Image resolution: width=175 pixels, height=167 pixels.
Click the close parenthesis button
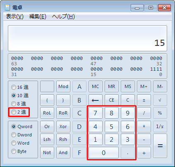point(63,100)
